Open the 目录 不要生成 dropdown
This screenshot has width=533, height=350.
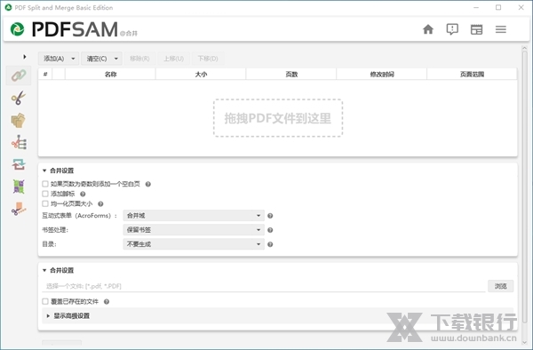point(194,244)
